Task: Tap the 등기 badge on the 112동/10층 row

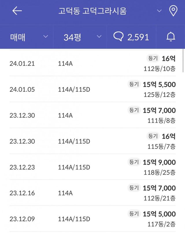Action: (x=153, y=59)
